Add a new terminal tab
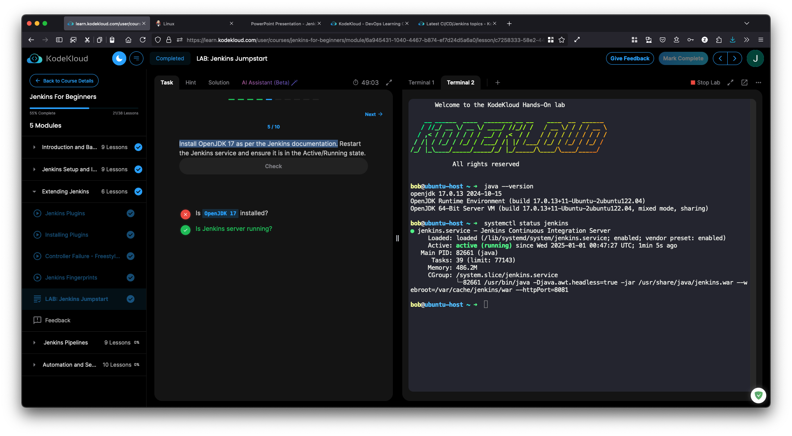792x436 pixels. coord(498,83)
